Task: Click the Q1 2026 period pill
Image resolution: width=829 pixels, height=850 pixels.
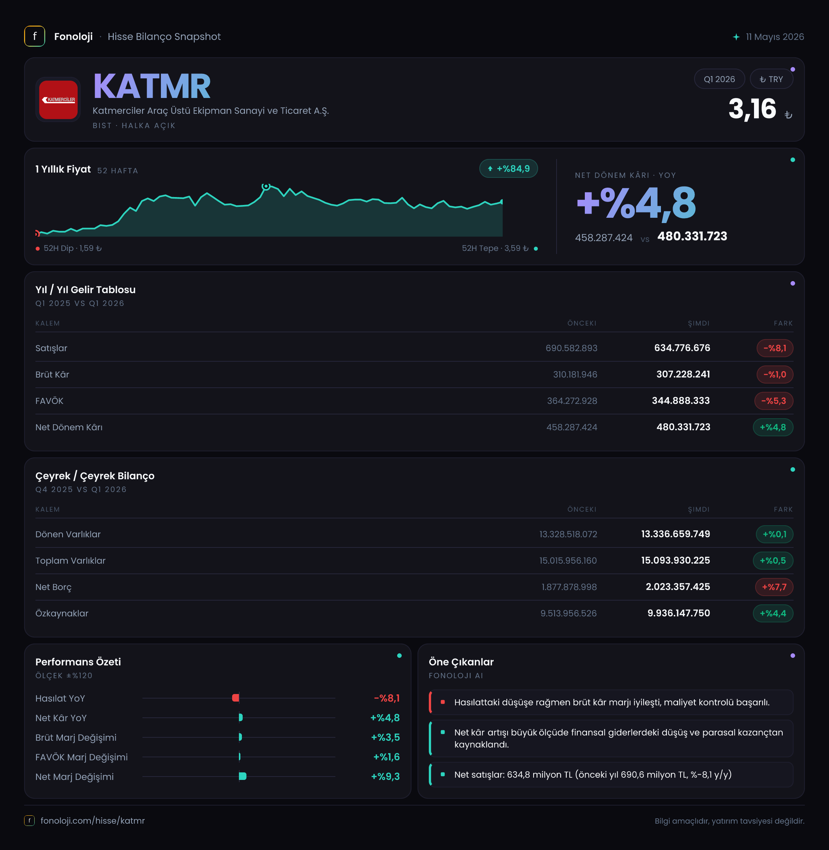Action: [719, 79]
